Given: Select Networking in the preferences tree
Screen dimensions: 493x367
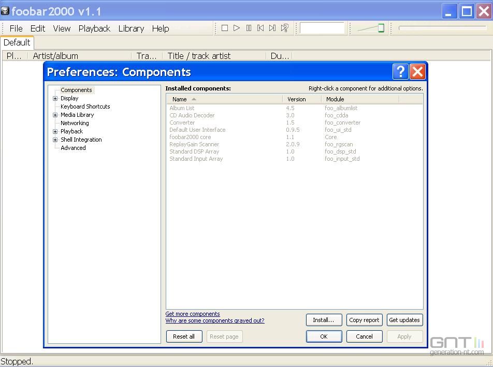Looking at the screenshot, I should (75, 123).
